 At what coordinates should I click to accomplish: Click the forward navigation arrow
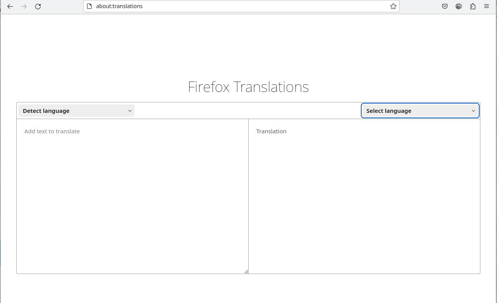point(24,6)
